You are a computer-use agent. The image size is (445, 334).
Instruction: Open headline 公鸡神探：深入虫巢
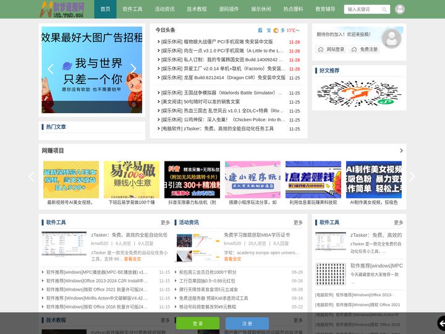click(223, 119)
